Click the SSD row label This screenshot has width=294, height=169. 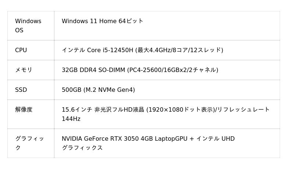click(x=21, y=90)
